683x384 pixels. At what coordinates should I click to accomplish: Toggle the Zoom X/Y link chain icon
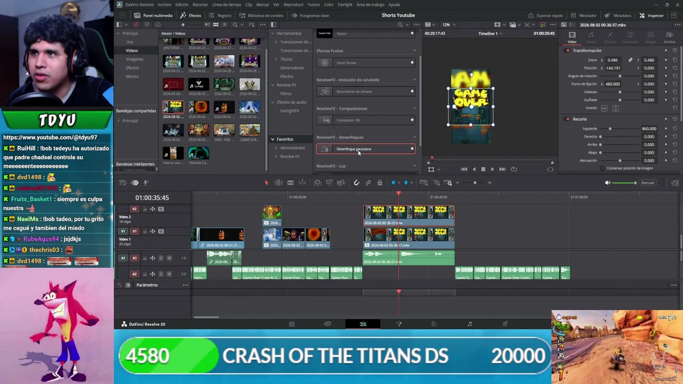[x=630, y=60]
